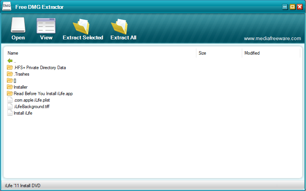Visit the www.mediafreeware.com link

[x=272, y=39]
